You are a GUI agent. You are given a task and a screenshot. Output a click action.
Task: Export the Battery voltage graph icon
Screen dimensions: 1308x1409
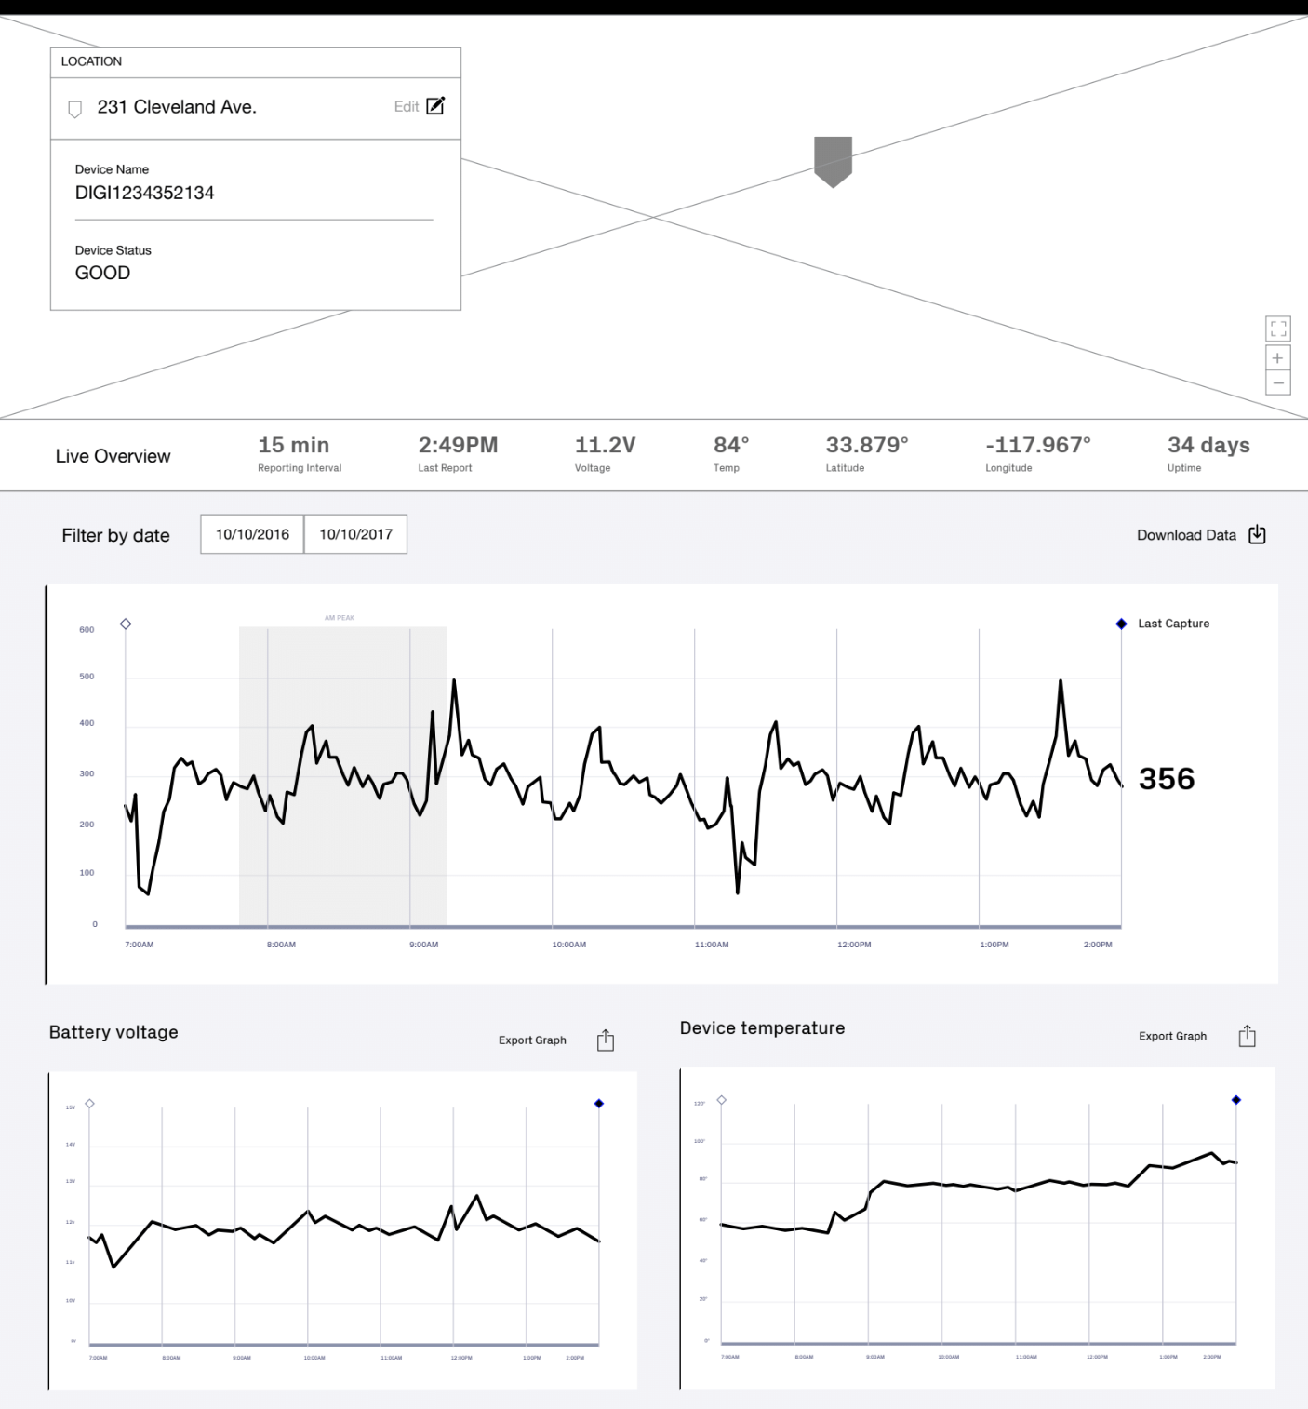tap(606, 1040)
